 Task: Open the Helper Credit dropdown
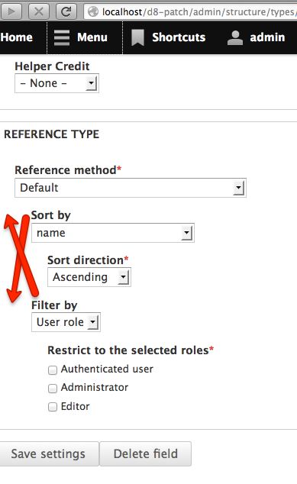(x=56, y=83)
